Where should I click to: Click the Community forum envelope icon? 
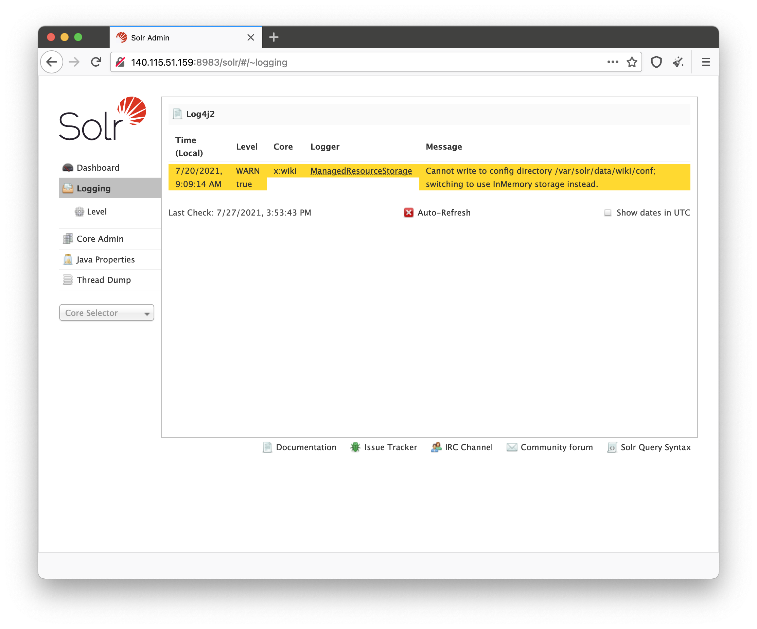(511, 447)
